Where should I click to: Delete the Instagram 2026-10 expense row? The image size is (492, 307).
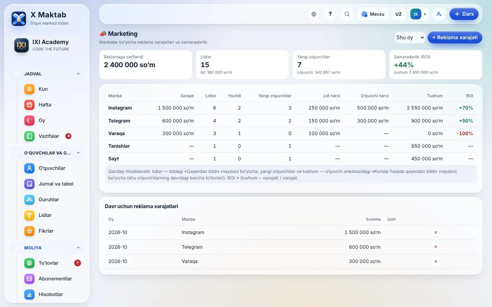(x=436, y=232)
